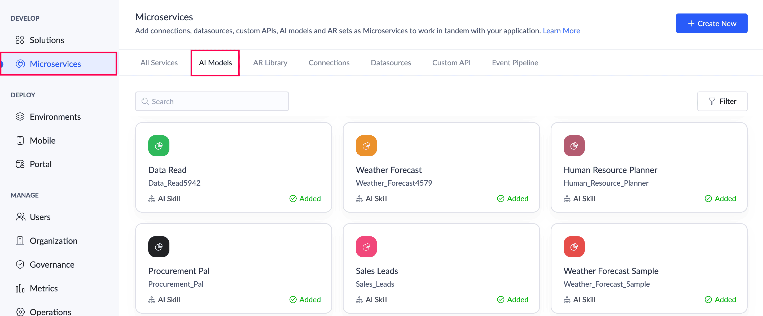
Task: Click the red Weather Forecast Sample icon
Action: 574,247
